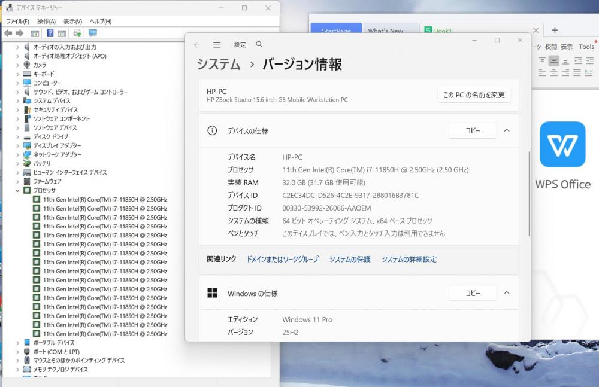Viewport: 599px width, 387px height.
Task: Click the info icon next to デバイスの仕様
Action: [212, 131]
